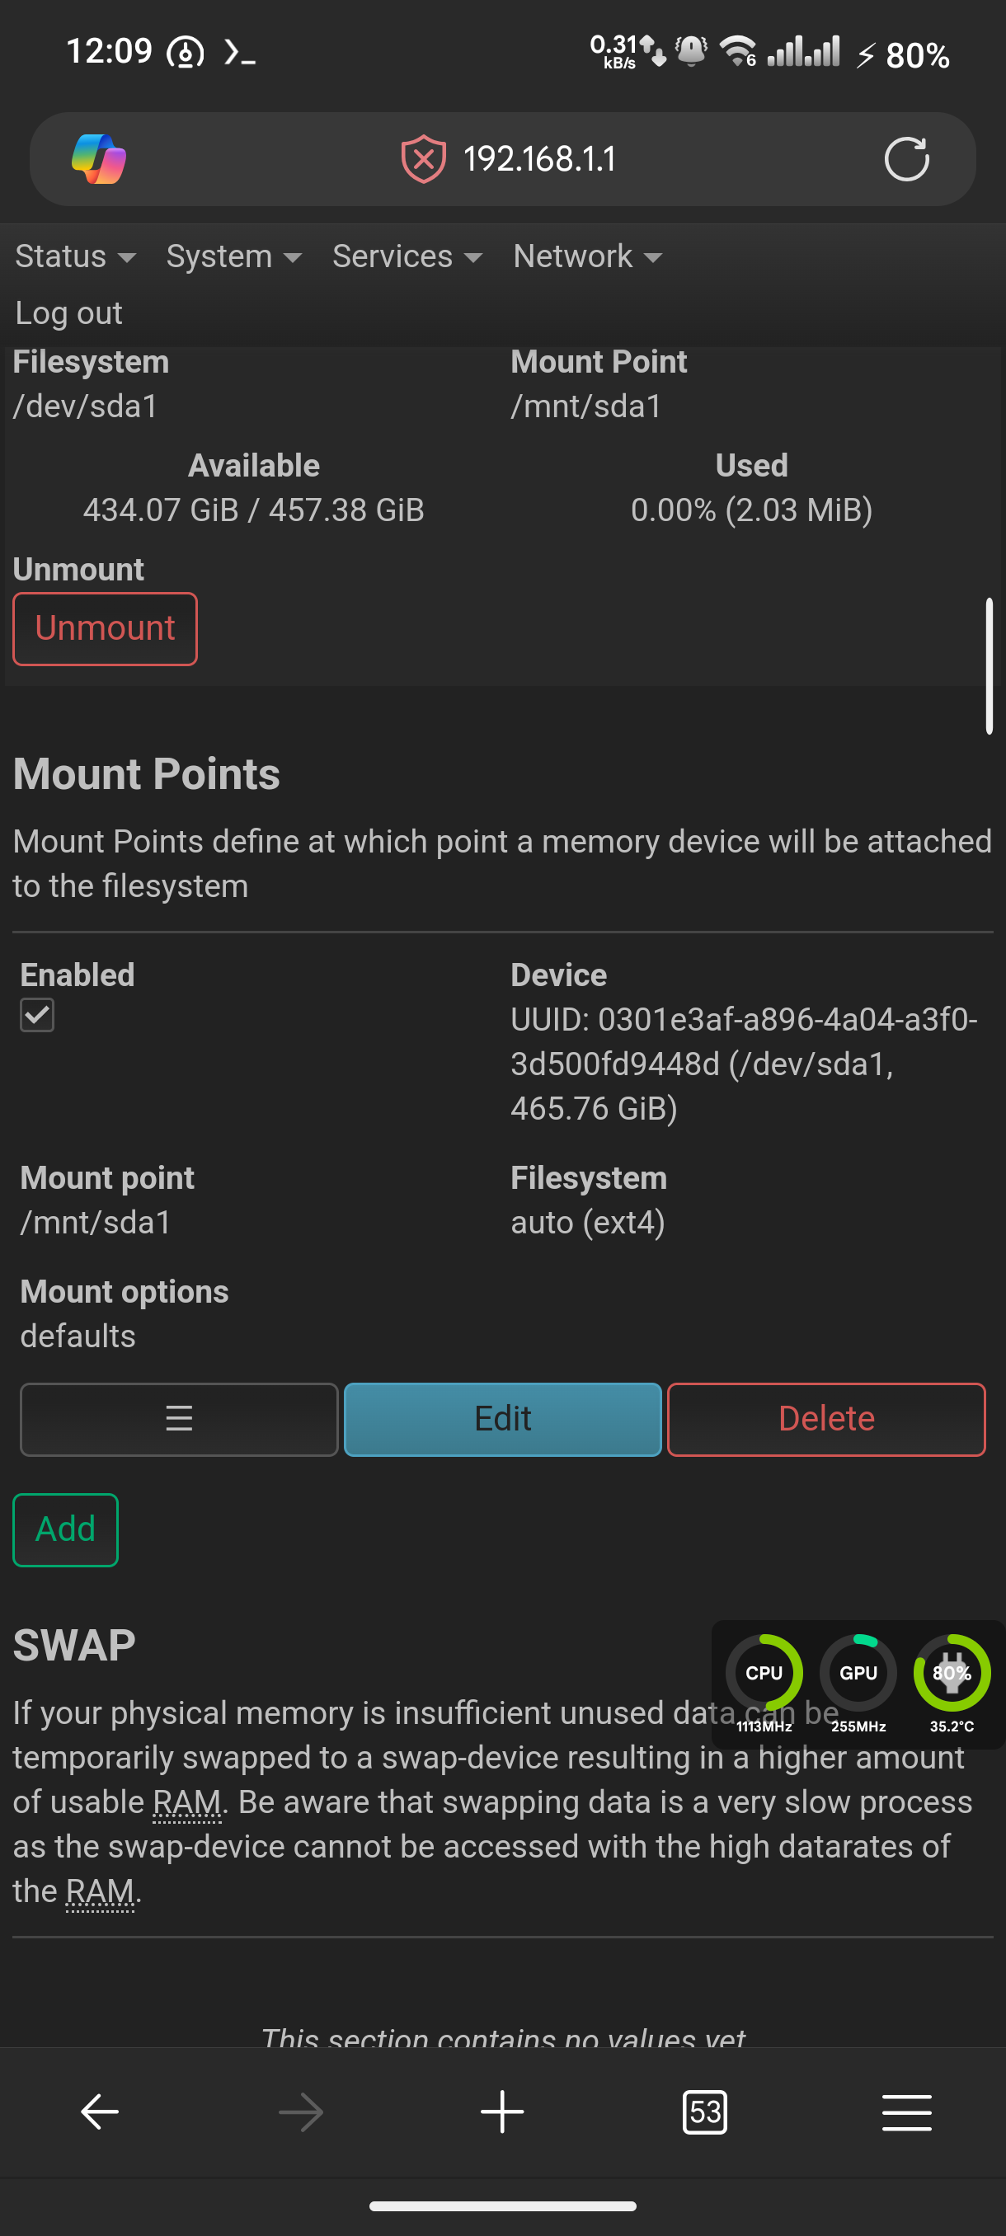Edit the /mnt/sda1 mount point
The width and height of the screenshot is (1006, 2236).
tap(502, 1419)
